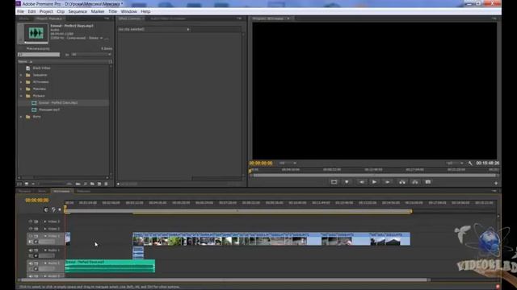Select the Perfect Days mp3 file in the bin

(58, 102)
